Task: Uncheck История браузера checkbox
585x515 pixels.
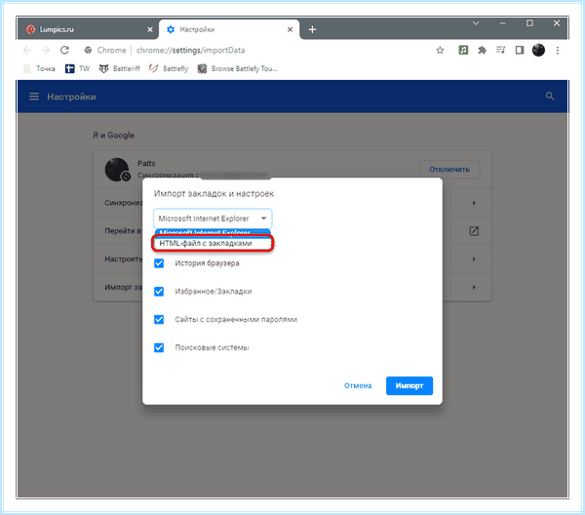Action: (159, 263)
